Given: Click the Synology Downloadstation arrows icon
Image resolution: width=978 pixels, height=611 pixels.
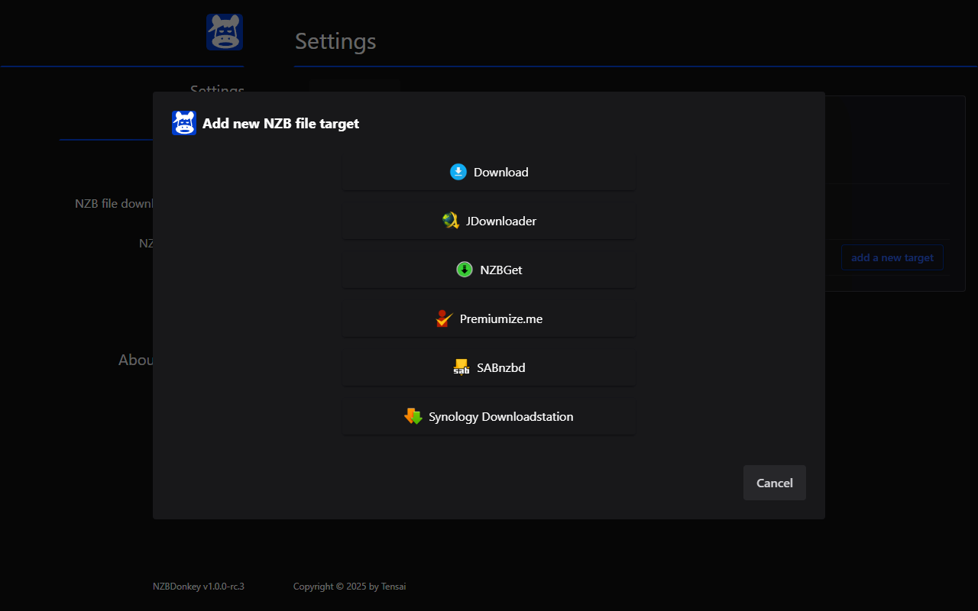Looking at the screenshot, I should (x=413, y=416).
